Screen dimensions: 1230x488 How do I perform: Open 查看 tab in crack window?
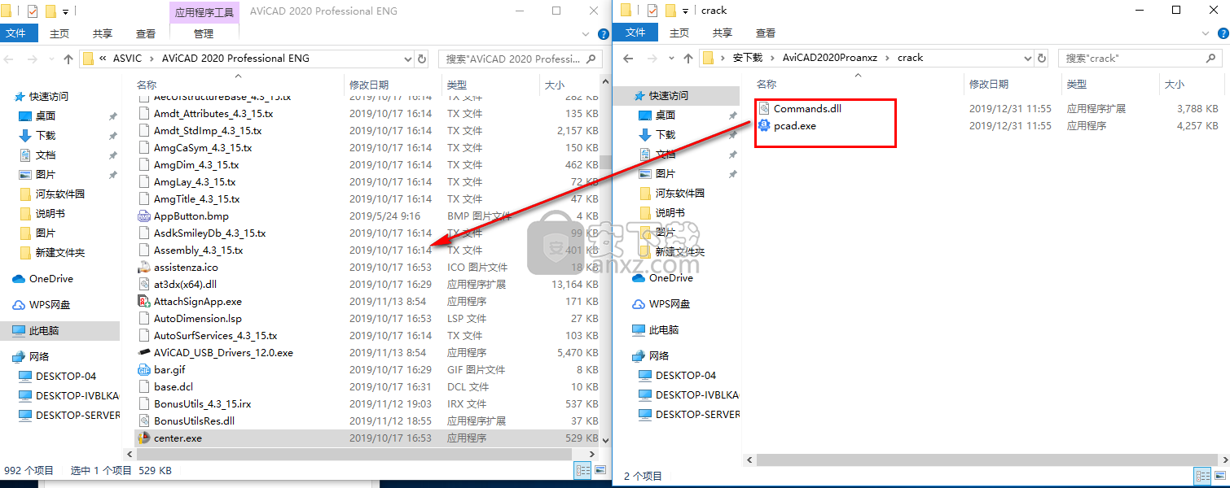766,33
